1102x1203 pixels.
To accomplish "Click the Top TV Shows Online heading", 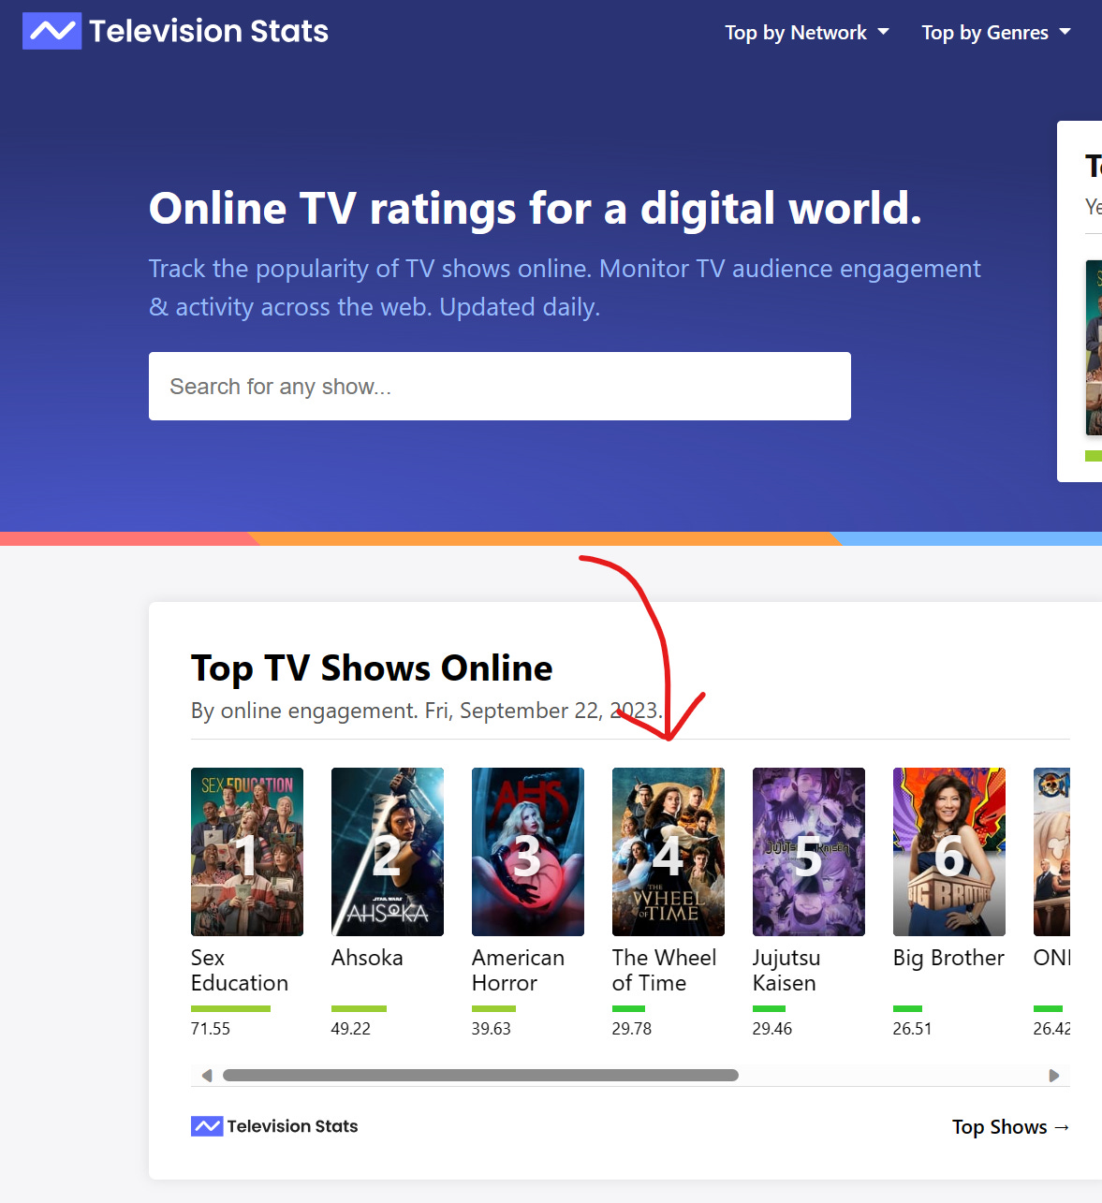I will (372, 668).
